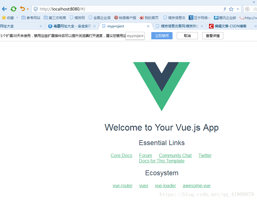The width and height of the screenshot is (257, 200).
Task: Open Docs for This Template link
Action: [162, 161]
